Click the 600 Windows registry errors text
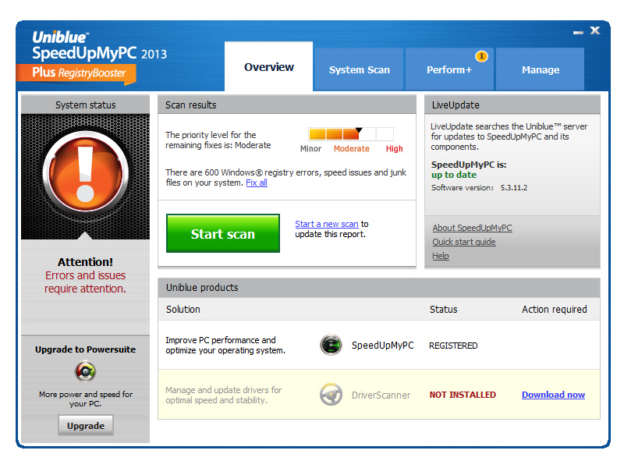The width and height of the screenshot is (624, 468). click(285, 178)
